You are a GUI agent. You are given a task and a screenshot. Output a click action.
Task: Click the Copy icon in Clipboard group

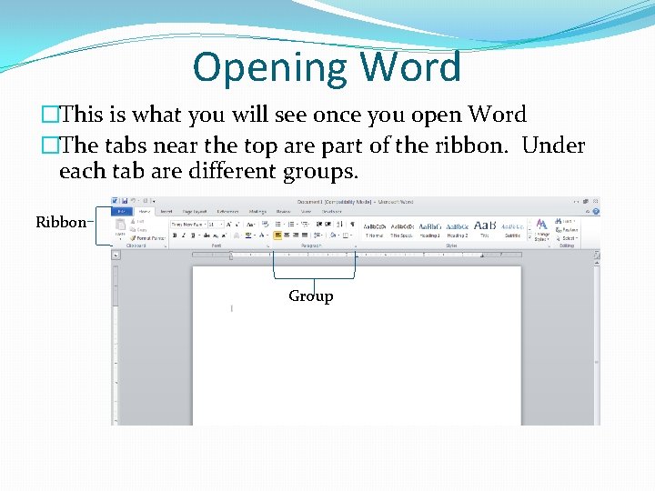pyautogui.click(x=133, y=230)
